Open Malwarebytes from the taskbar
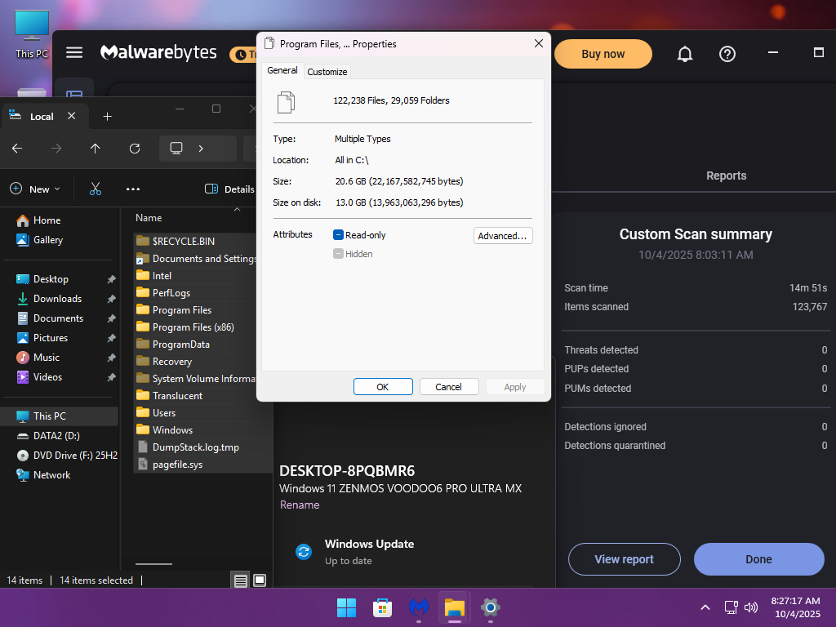836x627 pixels. [419, 607]
